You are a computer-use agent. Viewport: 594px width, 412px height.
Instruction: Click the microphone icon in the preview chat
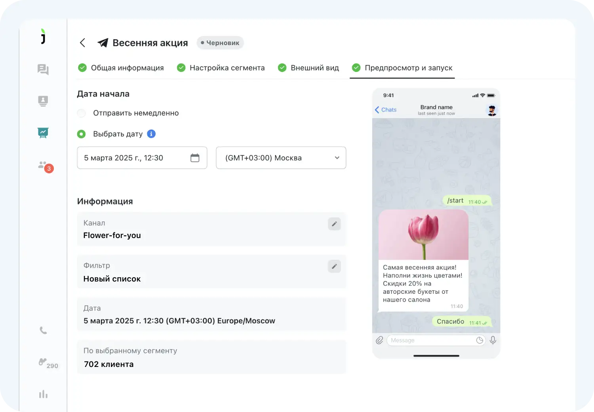(493, 340)
